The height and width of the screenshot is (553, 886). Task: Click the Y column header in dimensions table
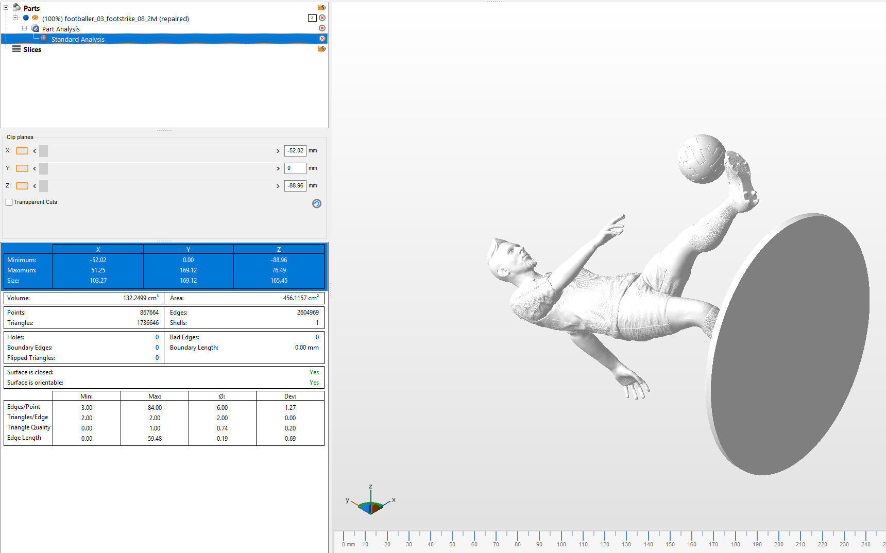[189, 249]
